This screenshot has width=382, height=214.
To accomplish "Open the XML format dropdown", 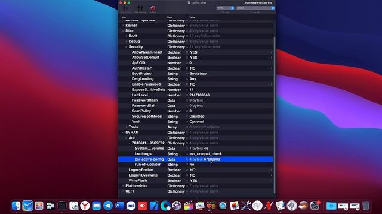I will (226, 8).
